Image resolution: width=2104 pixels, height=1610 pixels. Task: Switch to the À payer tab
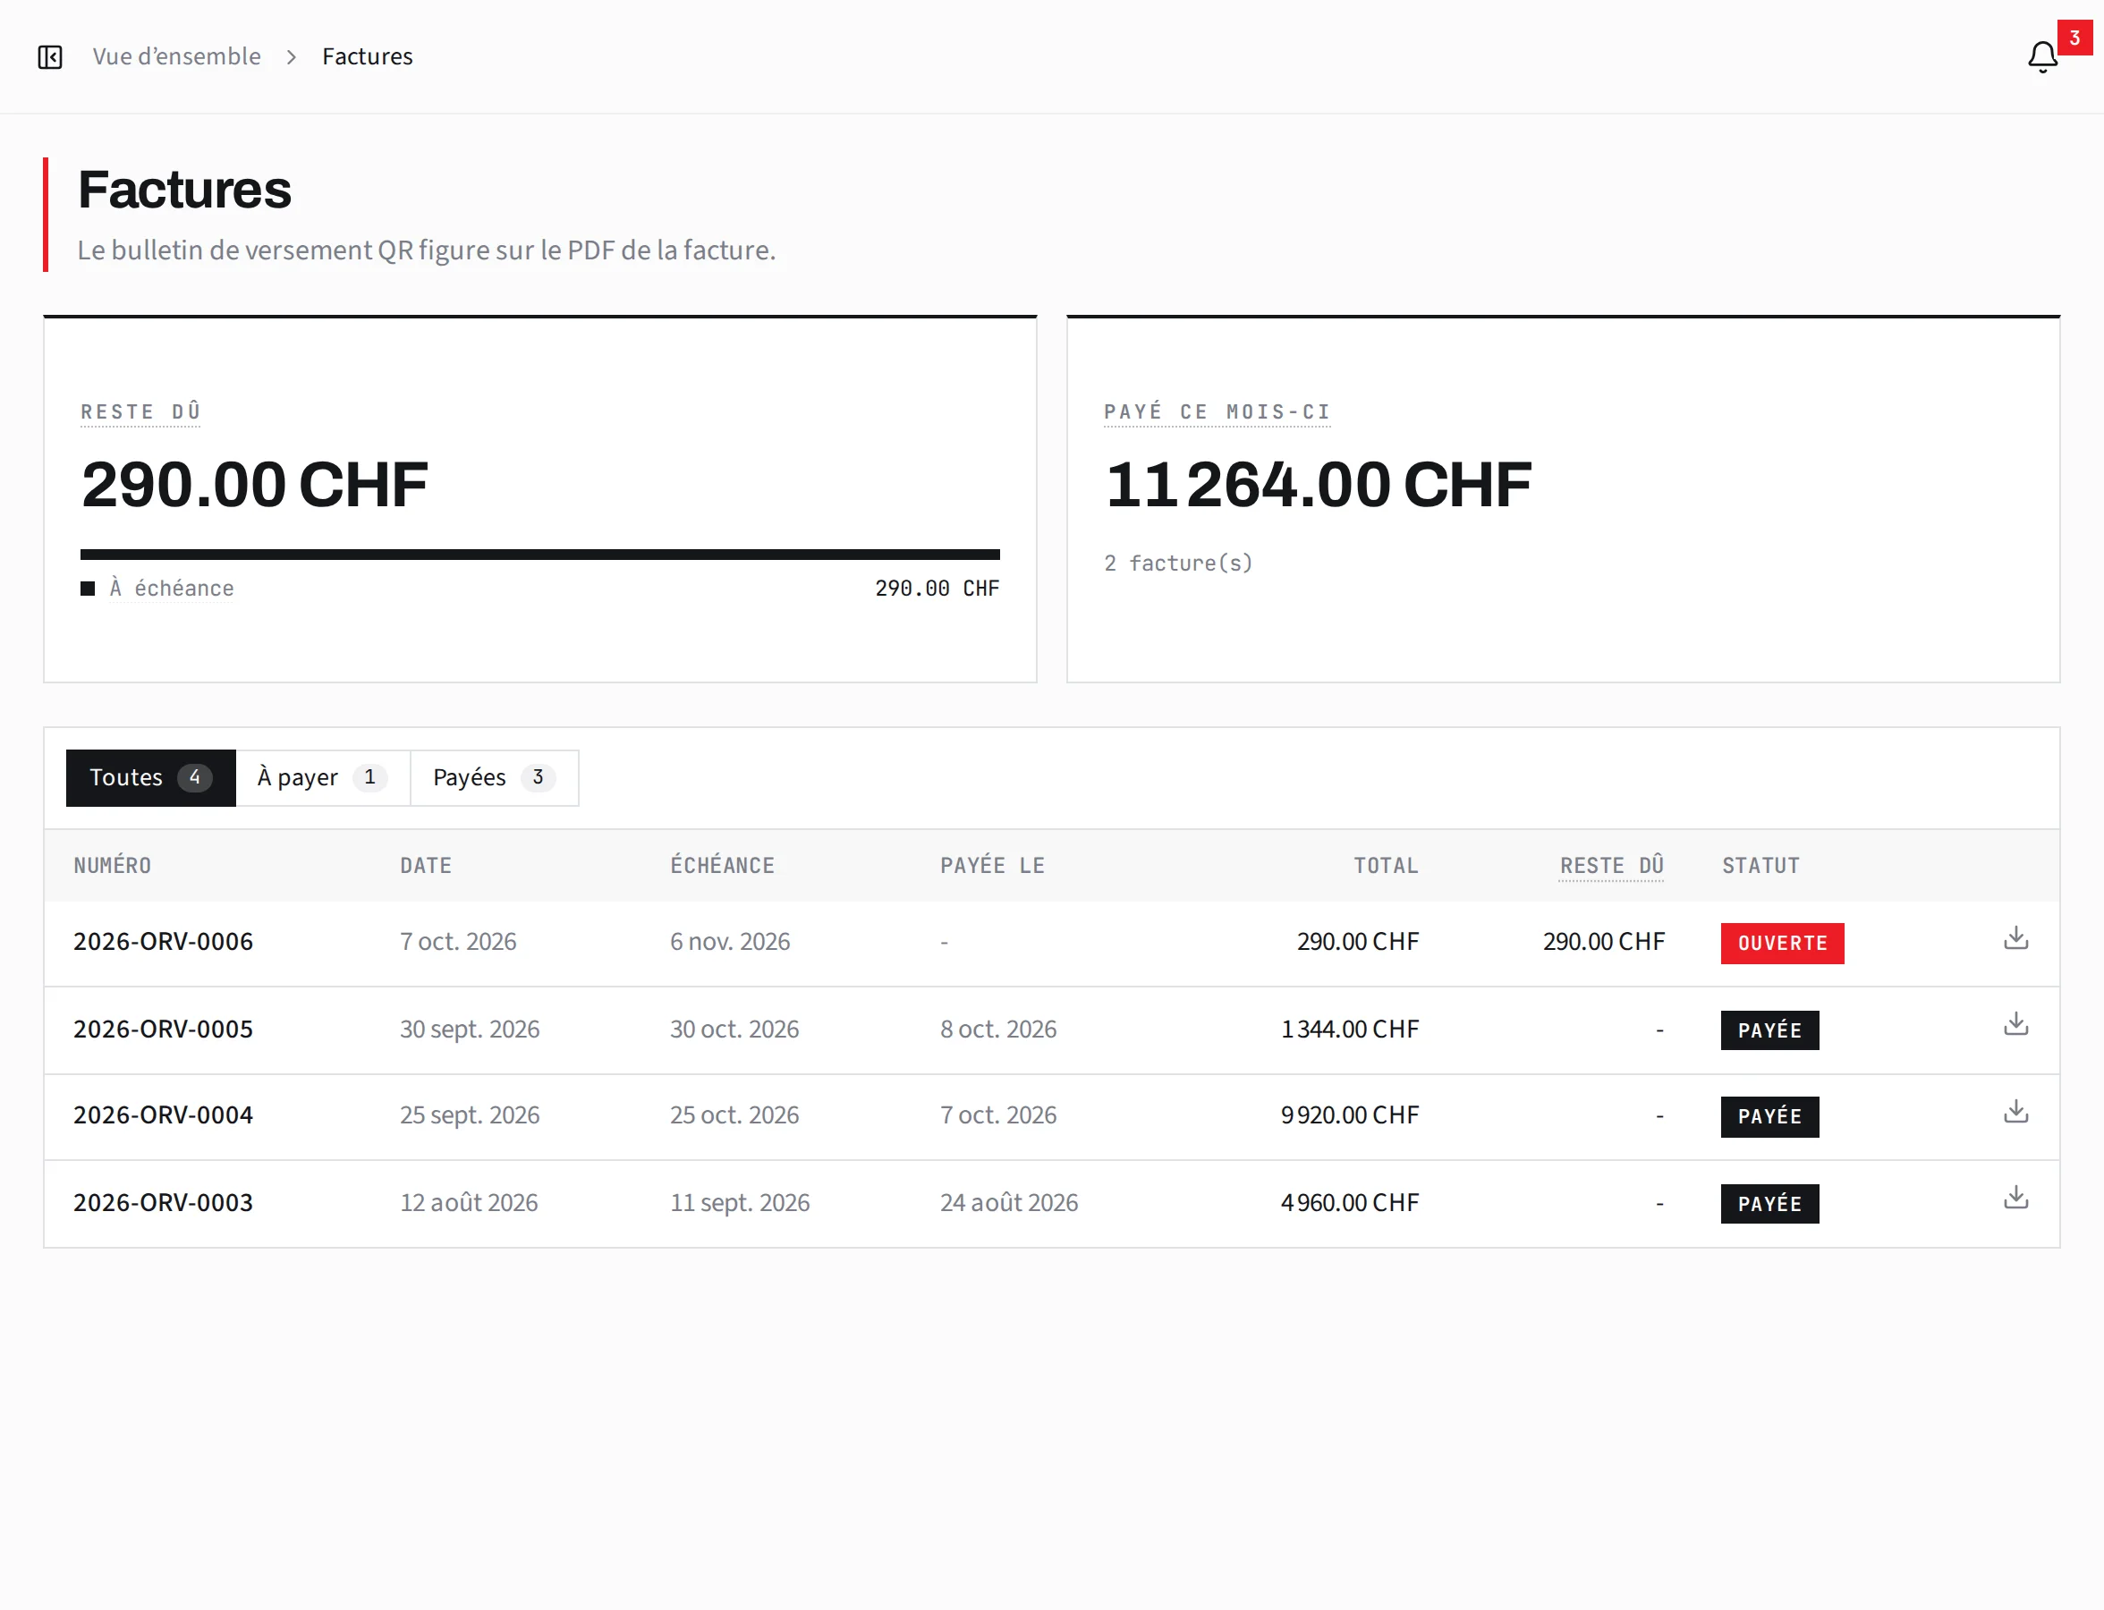323,777
